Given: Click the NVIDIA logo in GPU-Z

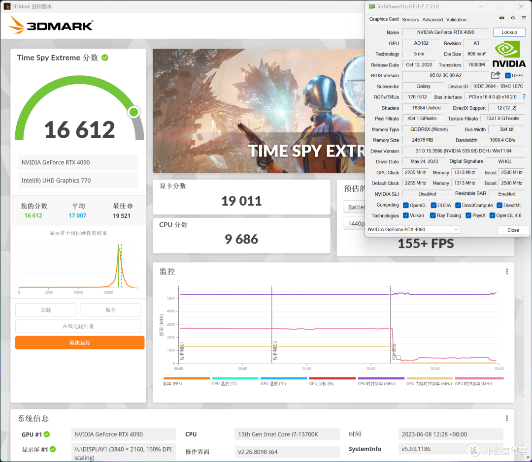Looking at the screenshot, I should click(509, 54).
